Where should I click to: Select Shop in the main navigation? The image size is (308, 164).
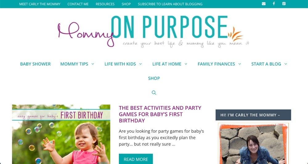154,78
